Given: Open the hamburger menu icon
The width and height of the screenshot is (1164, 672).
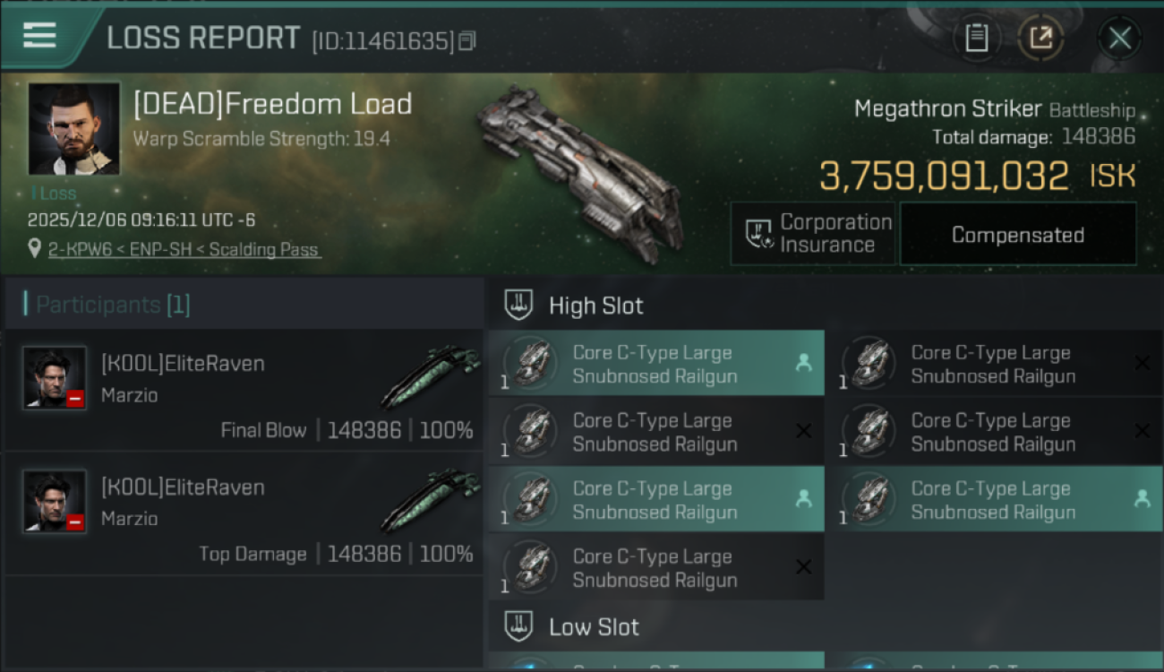Looking at the screenshot, I should click(x=39, y=37).
